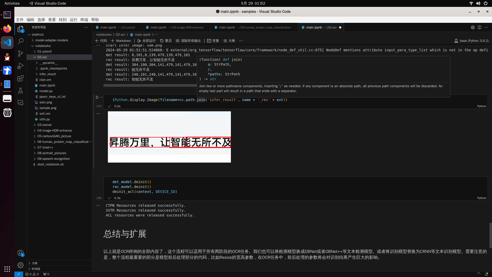This screenshot has width=492, height=277.
Task: Open the 终端 menu
Action: [x=84, y=20]
